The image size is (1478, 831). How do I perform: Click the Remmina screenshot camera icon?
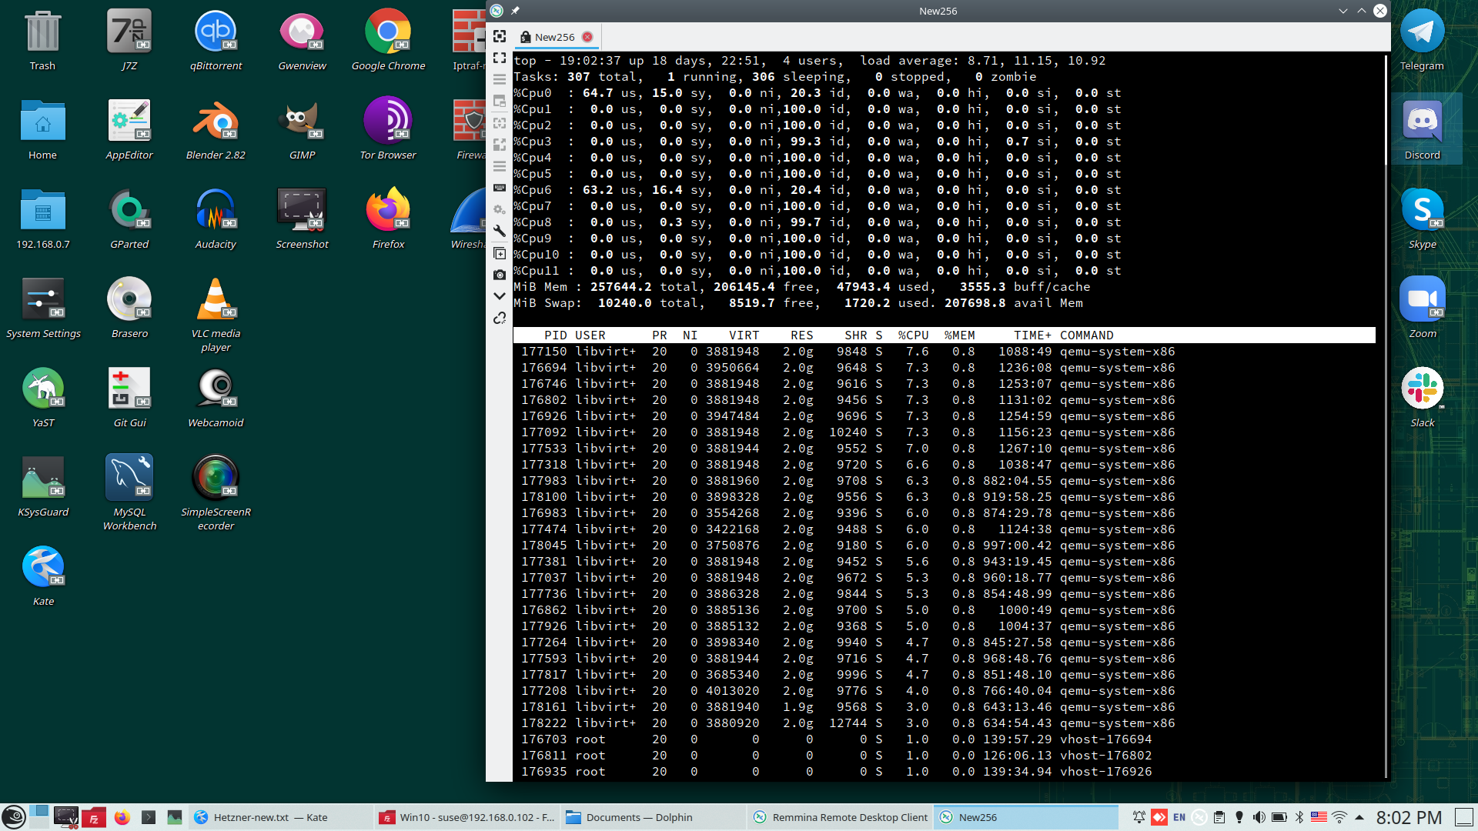(500, 275)
